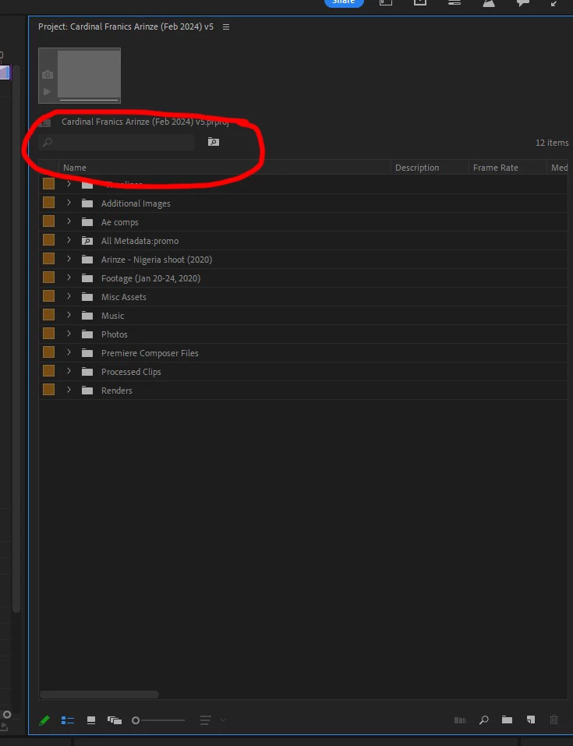Toggle the green pencil project writable icon

coord(44,720)
